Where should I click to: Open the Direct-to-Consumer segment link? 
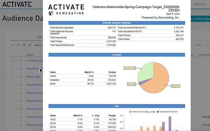point(35,109)
